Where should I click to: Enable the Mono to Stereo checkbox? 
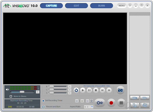point(11,96)
